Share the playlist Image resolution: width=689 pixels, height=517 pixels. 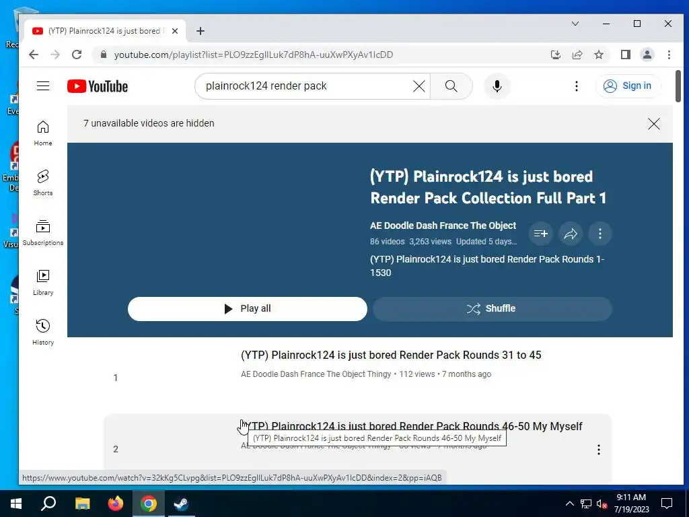click(571, 234)
